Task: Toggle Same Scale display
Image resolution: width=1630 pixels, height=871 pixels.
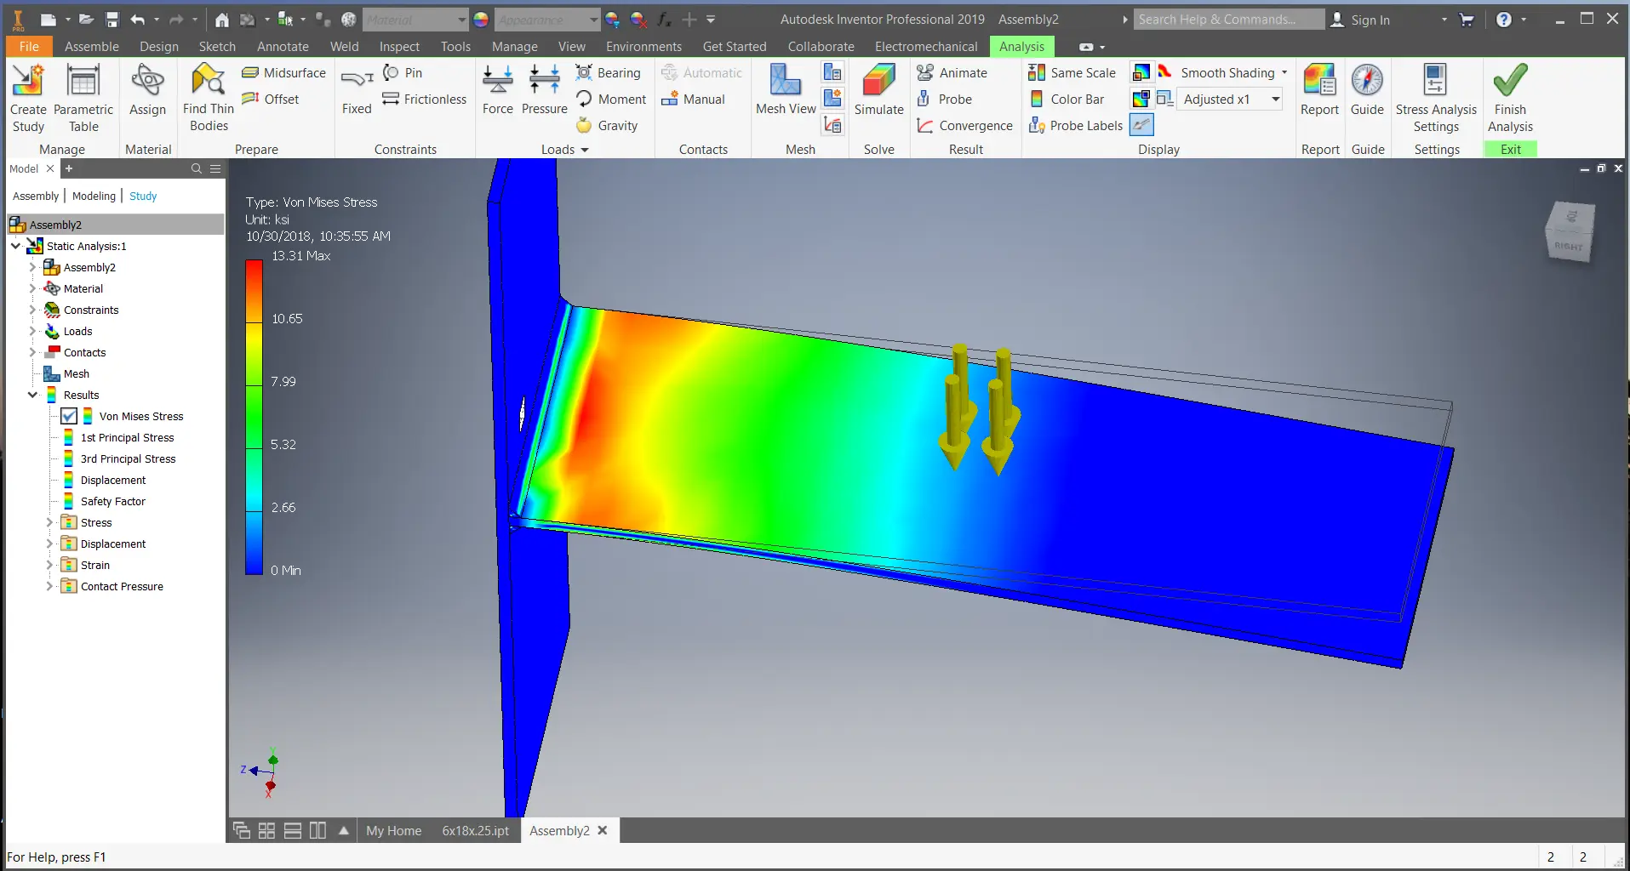Action: 1072,73
